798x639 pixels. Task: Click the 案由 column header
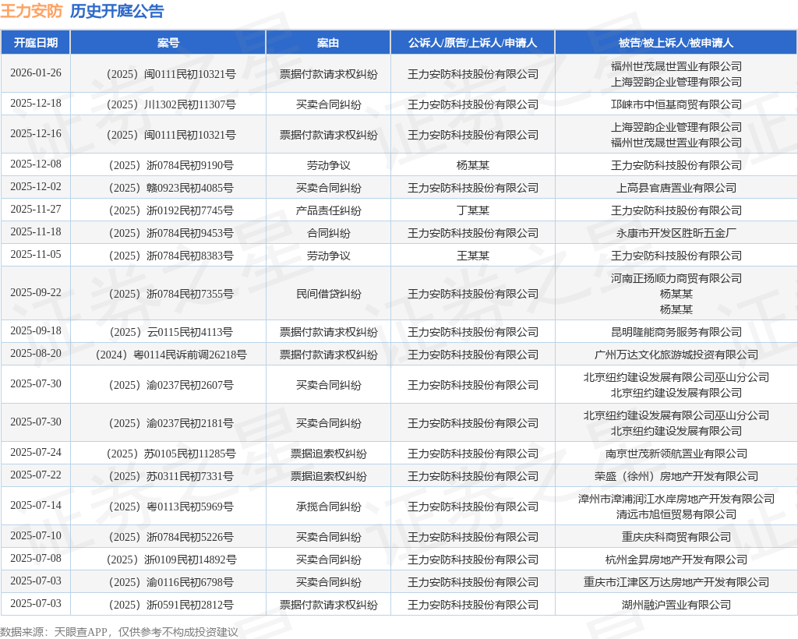tap(328, 43)
